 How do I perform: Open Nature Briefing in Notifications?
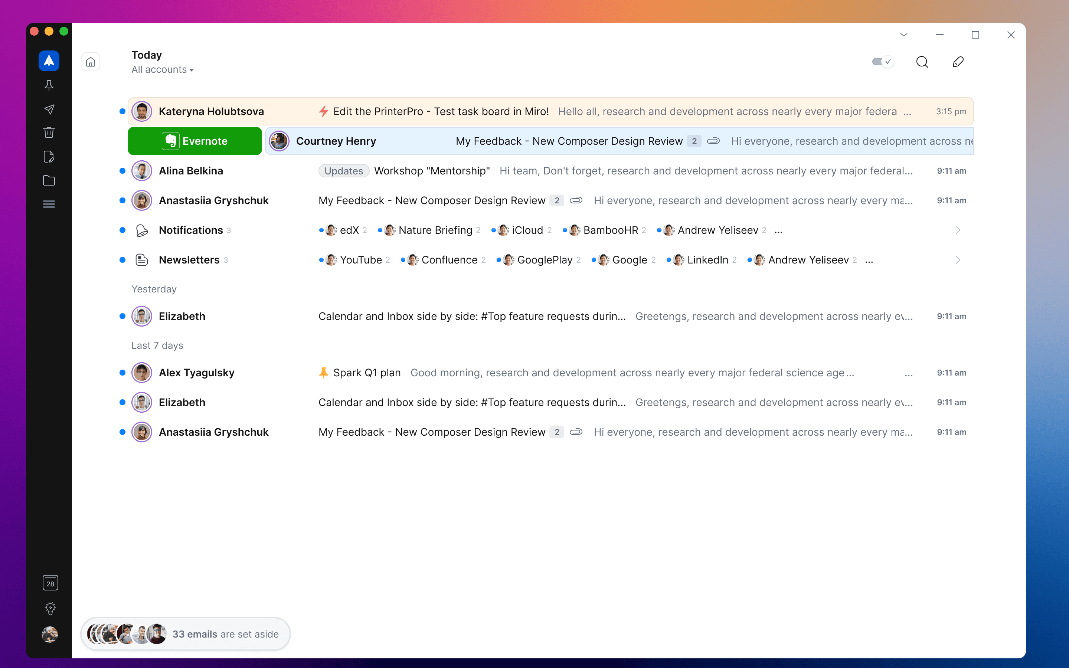(x=429, y=230)
